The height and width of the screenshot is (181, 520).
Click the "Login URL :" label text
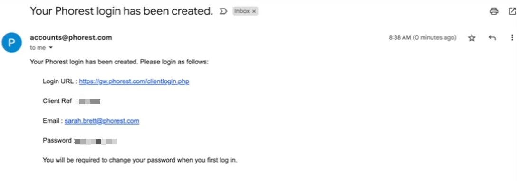tap(60, 81)
